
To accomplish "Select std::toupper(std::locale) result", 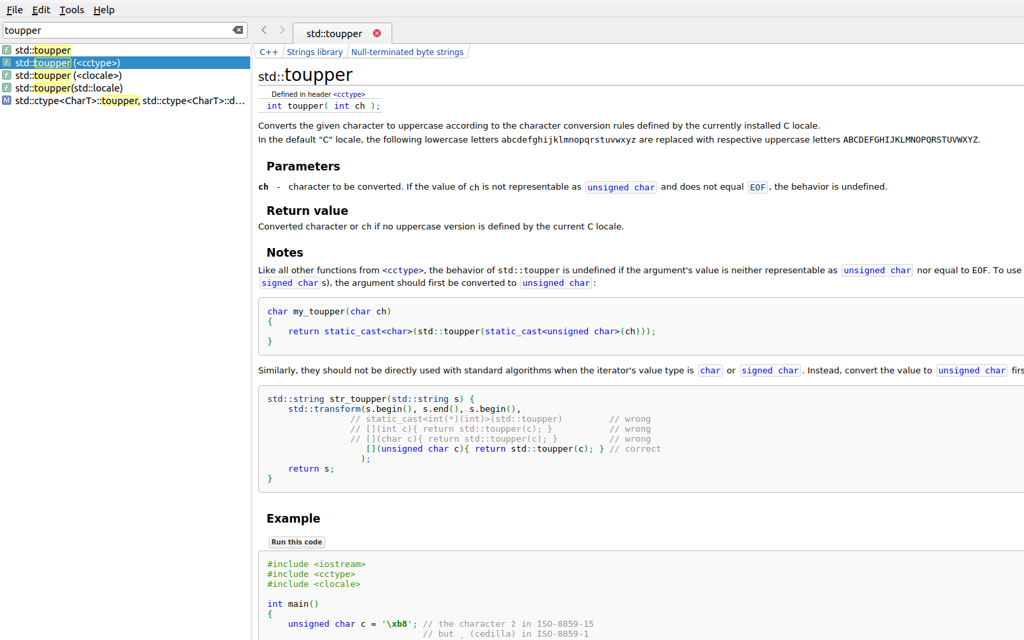I will point(125,88).
